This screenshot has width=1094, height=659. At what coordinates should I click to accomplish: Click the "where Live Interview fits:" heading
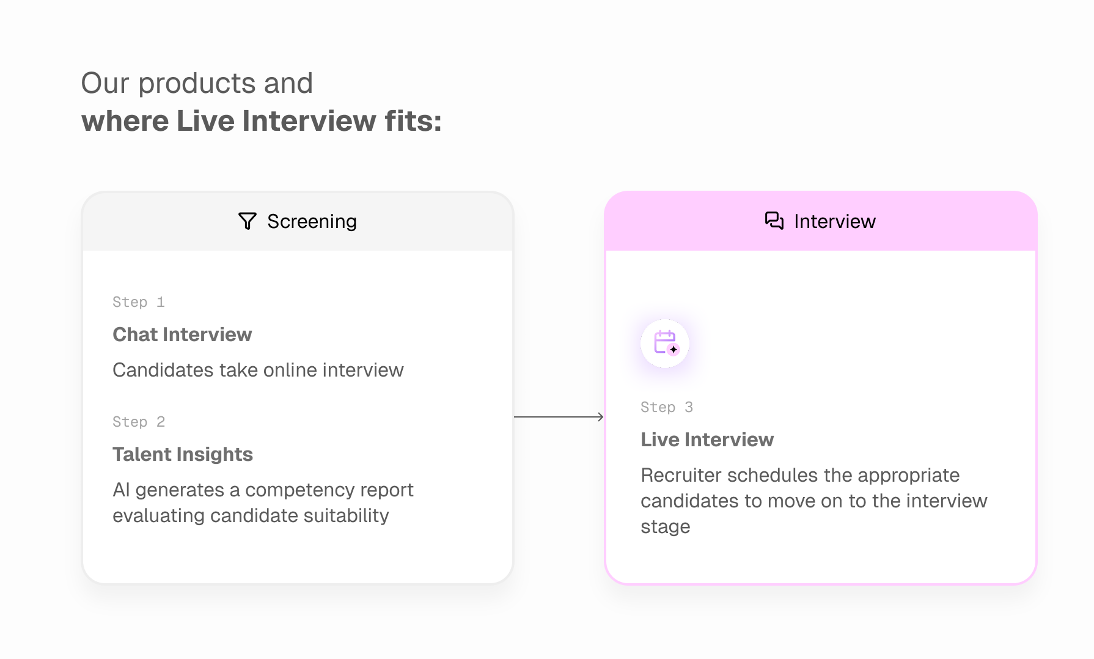pyautogui.click(x=262, y=120)
